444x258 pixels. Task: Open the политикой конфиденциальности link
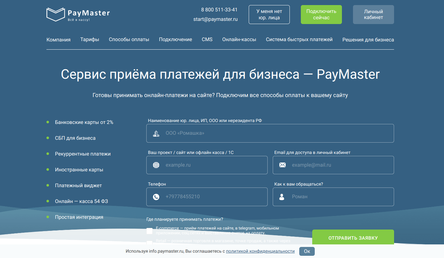260,251
